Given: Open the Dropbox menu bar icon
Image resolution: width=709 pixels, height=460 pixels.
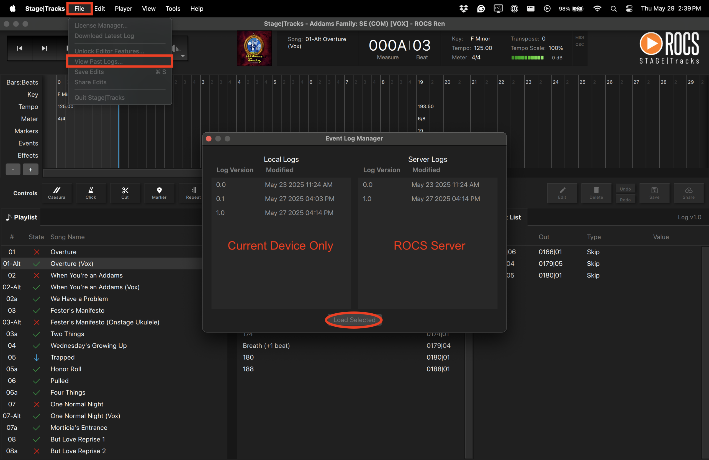Looking at the screenshot, I should (464, 9).
